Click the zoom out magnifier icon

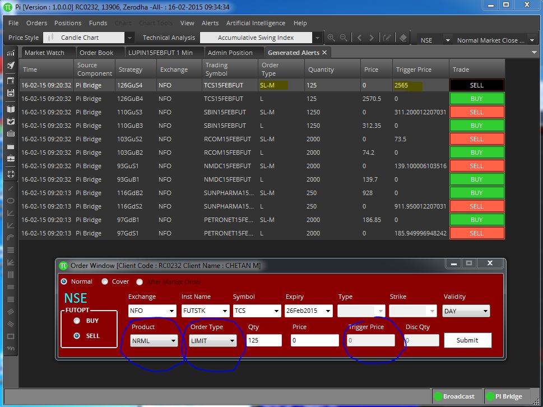(x=344, y=38)
